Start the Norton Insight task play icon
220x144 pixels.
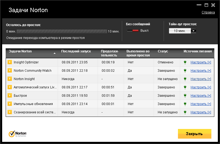(x=10, y=79)
